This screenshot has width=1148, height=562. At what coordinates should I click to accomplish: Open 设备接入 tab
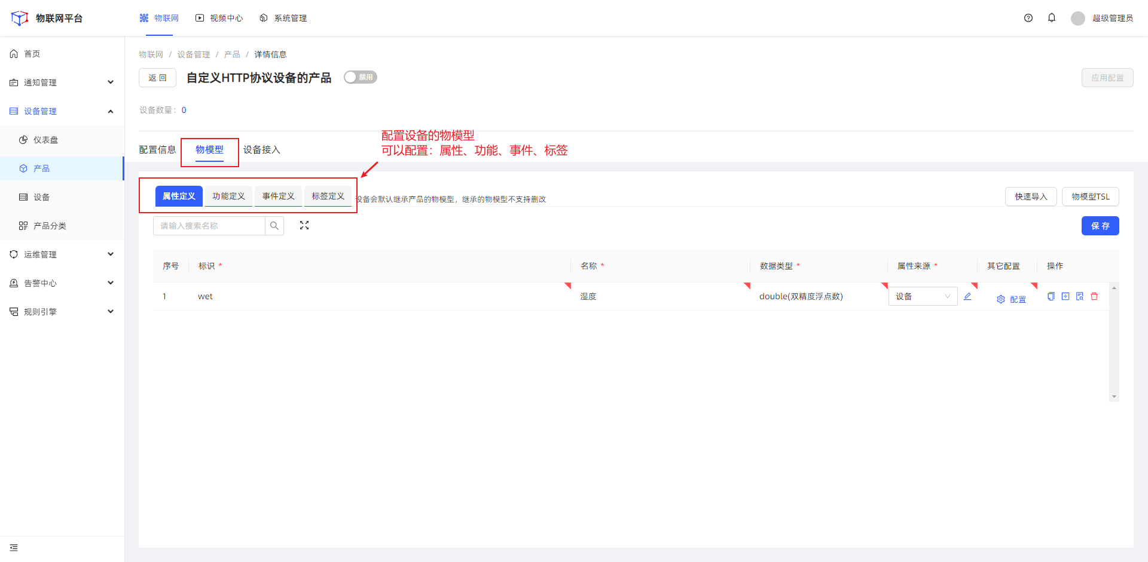261,150
